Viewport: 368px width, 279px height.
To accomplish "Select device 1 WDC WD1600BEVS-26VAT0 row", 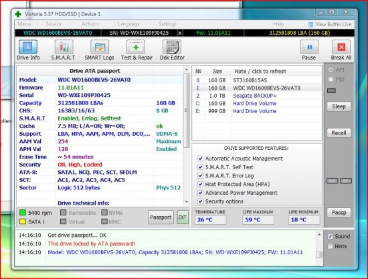I will pyautogui.click(x=257, y=88).
